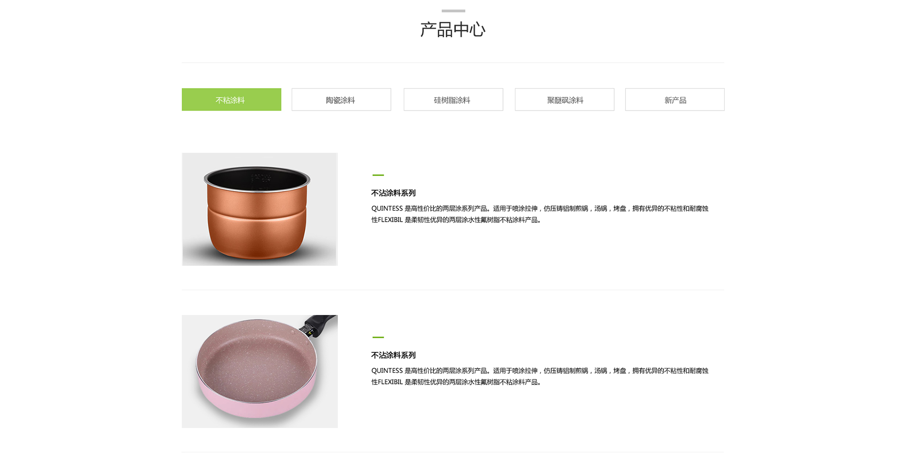Click the 不沾涂料系列 title beside the copper pot
The width and height of the screenshot is (913, 460).
[x=393, y=193]
